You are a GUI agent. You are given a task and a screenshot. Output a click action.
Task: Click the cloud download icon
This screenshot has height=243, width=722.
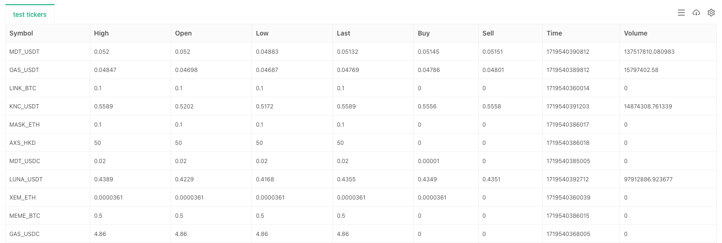(x=696, y=13)
